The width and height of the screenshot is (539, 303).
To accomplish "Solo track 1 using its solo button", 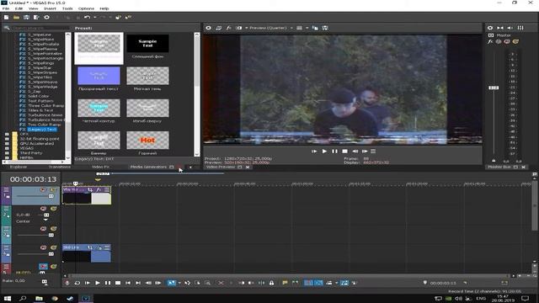I will (53, 189).
